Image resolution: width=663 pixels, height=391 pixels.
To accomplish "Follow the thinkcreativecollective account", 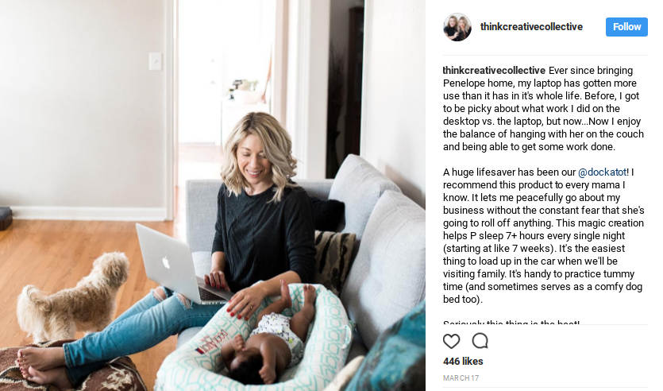I will click(626, 27).
